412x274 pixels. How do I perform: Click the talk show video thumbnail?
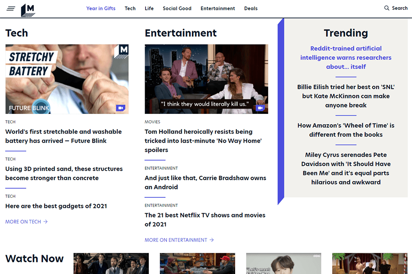206,79
